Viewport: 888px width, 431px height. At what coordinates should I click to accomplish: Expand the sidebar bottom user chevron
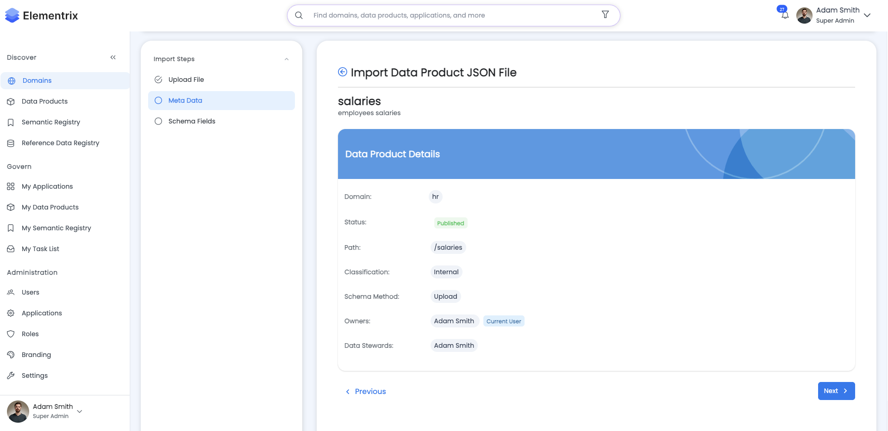(80, 411)
